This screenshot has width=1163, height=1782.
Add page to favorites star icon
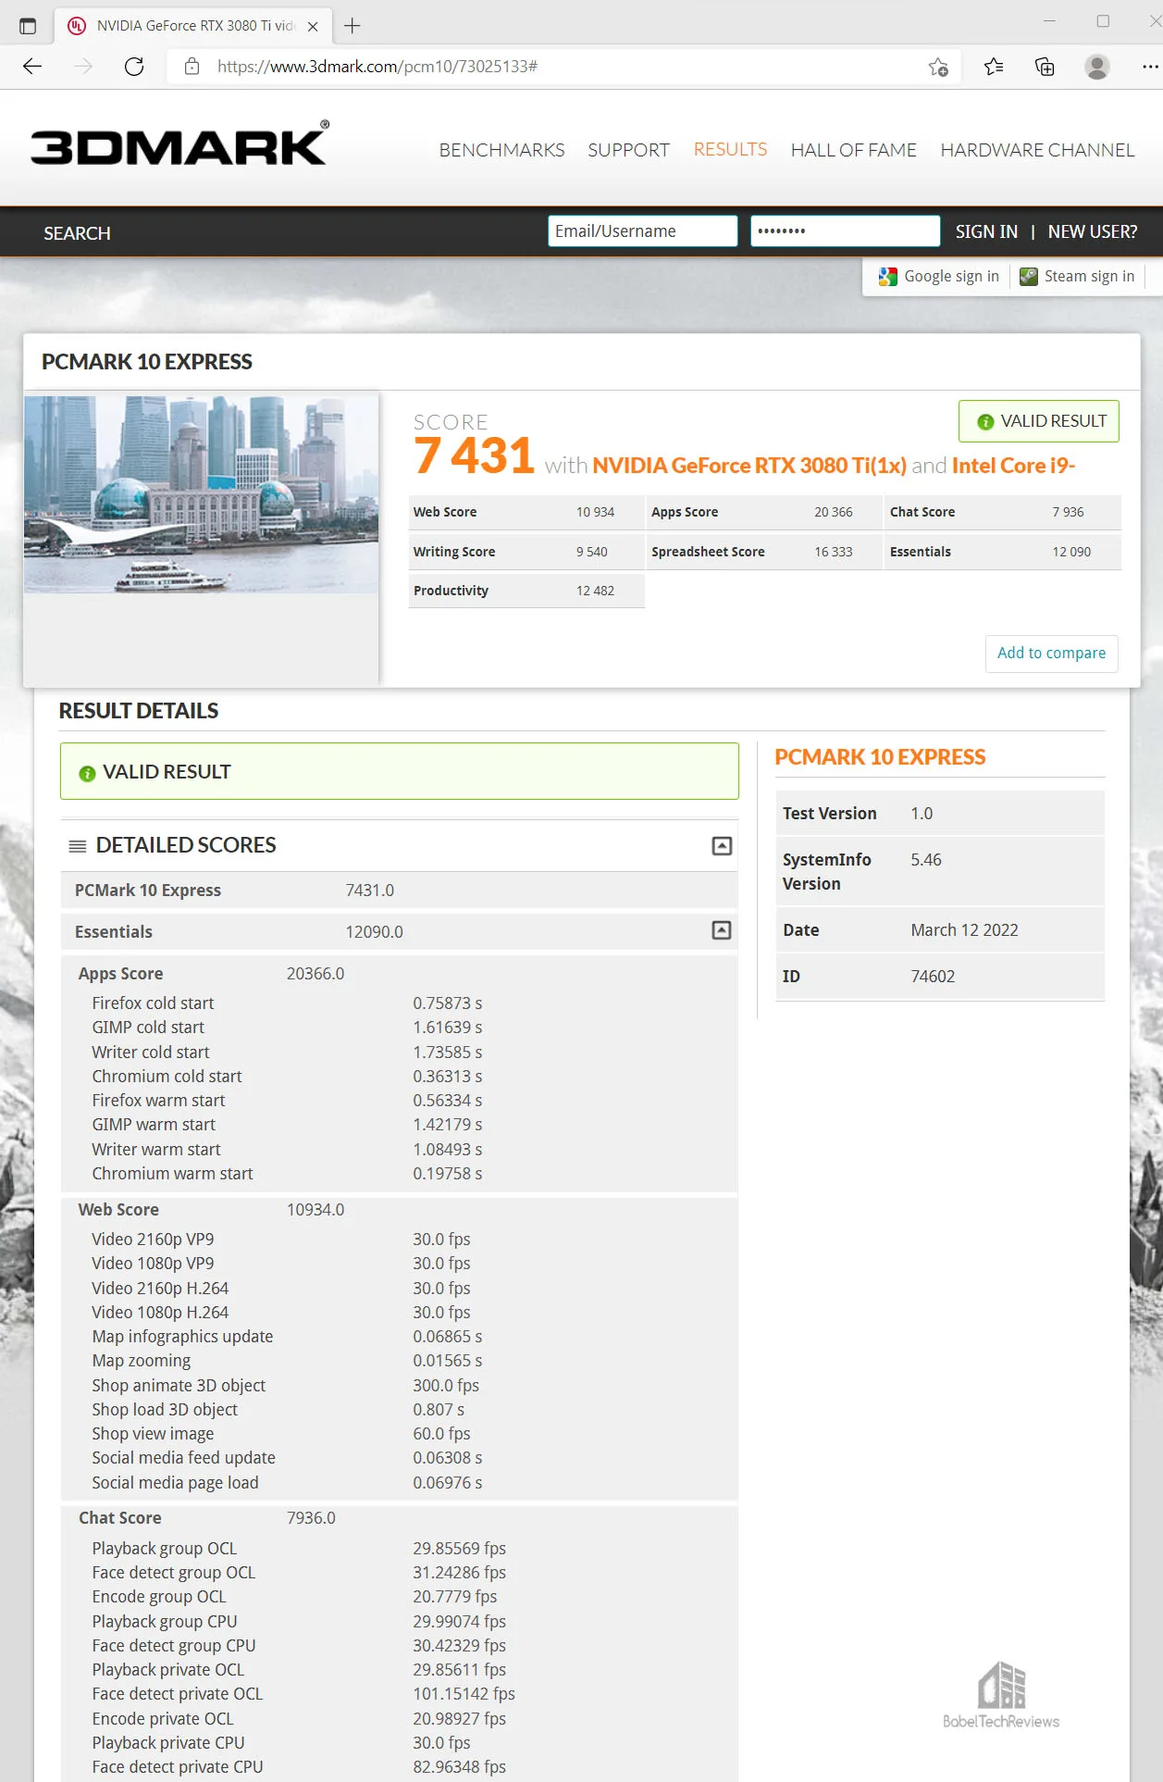point(938,66)
